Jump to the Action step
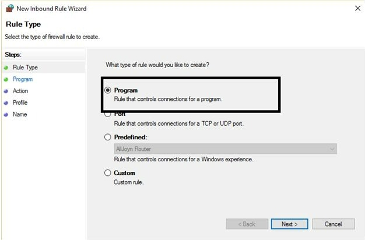 coord(20,91)
